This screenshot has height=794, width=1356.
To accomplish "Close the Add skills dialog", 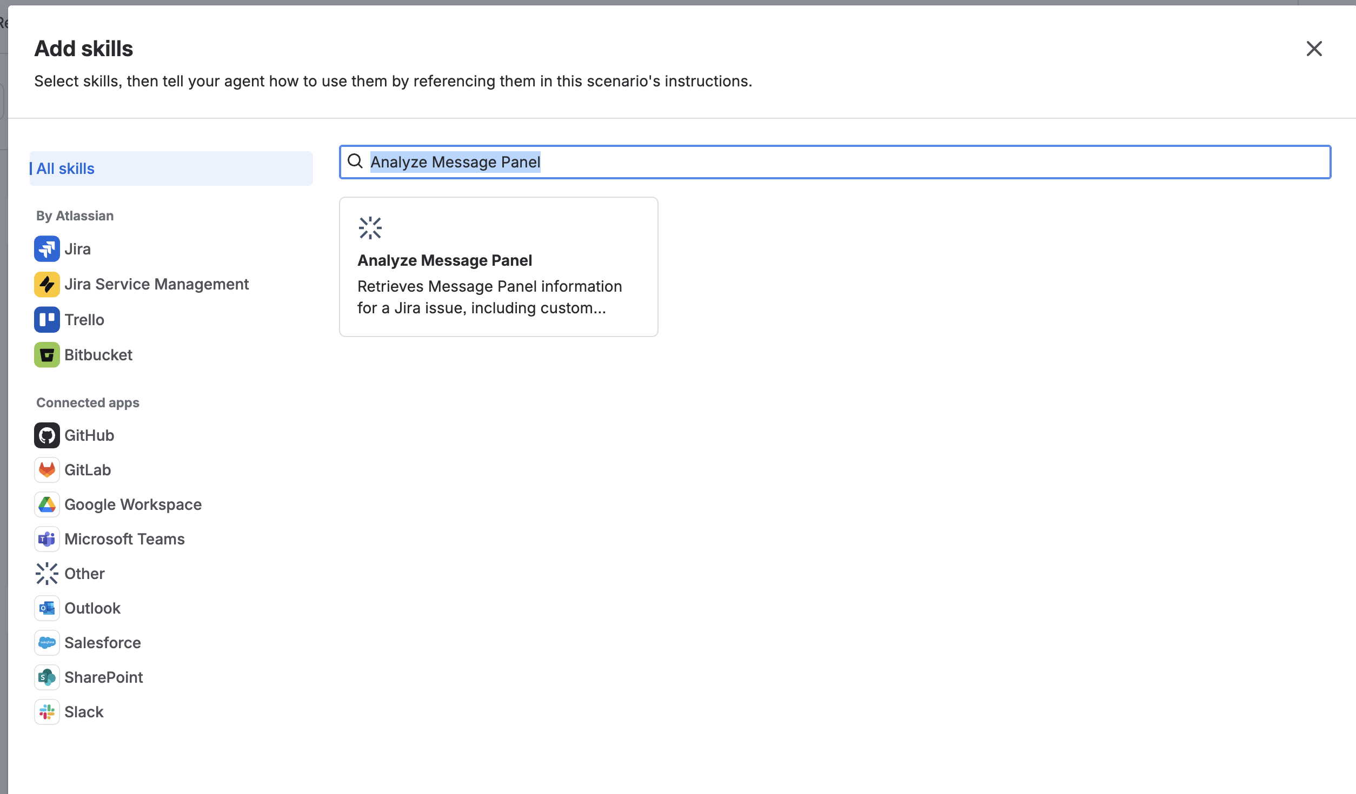I will [1314, 49].
